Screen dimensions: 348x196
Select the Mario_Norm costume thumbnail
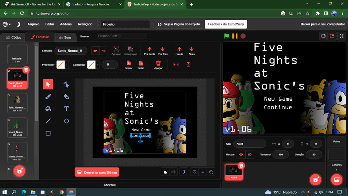pyautogui.click(x=17, y=152)
